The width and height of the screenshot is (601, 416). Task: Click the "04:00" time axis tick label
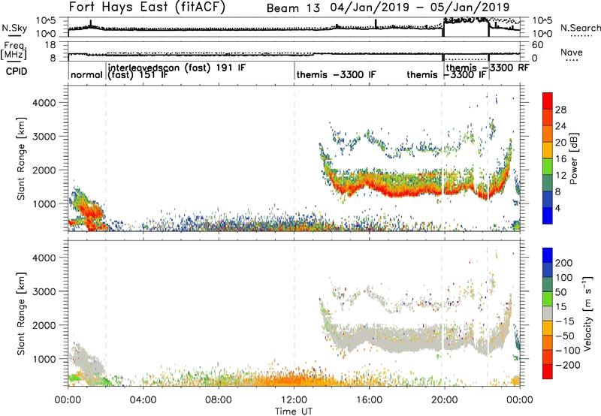143,400
